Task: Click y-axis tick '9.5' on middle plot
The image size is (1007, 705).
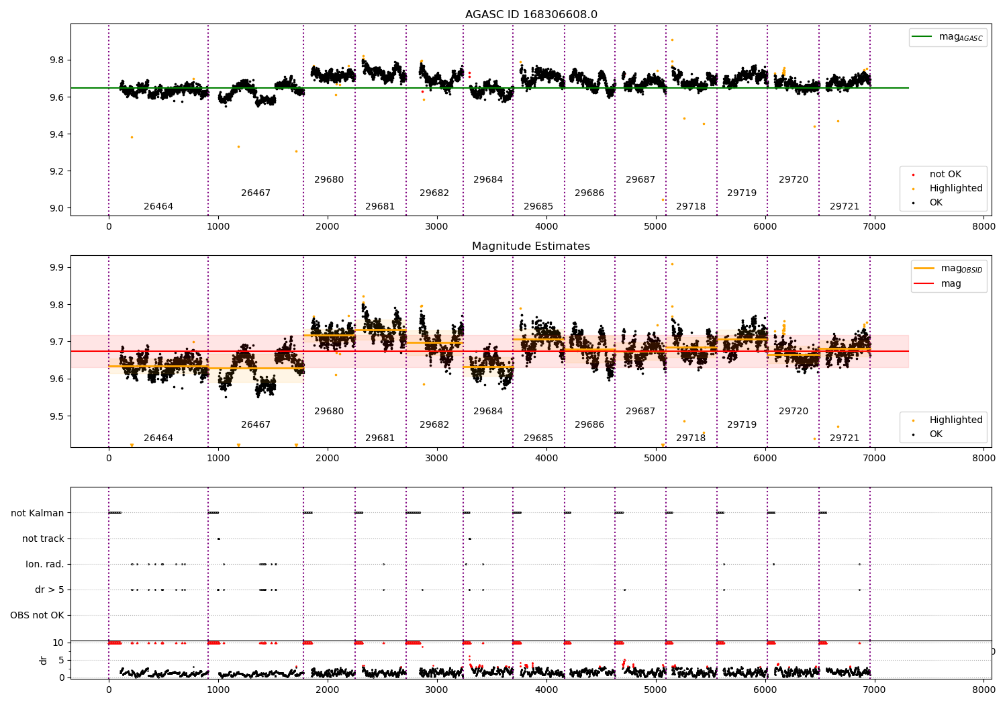Action: [x=58, y=416]
